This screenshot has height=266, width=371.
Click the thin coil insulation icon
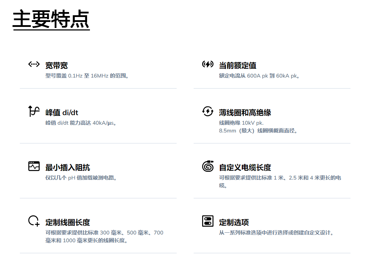208,111
